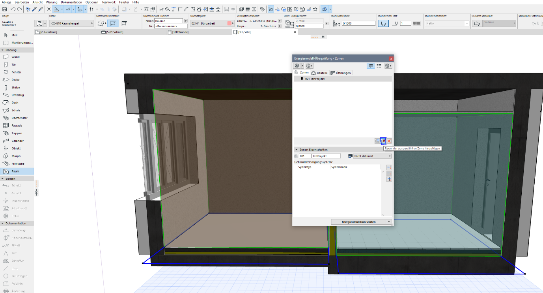Collapse the Zonen-Eigenschaften section
The height and width of the screenshot is (293, 543).
click(296, 150)
